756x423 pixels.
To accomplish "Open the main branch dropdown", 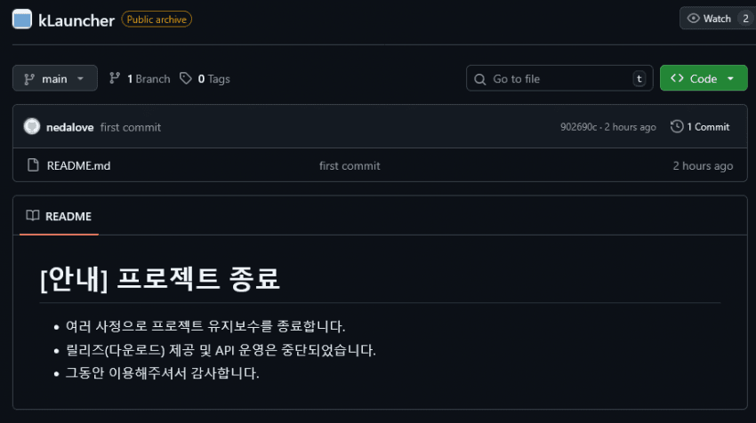I will (x=55, y=78).
